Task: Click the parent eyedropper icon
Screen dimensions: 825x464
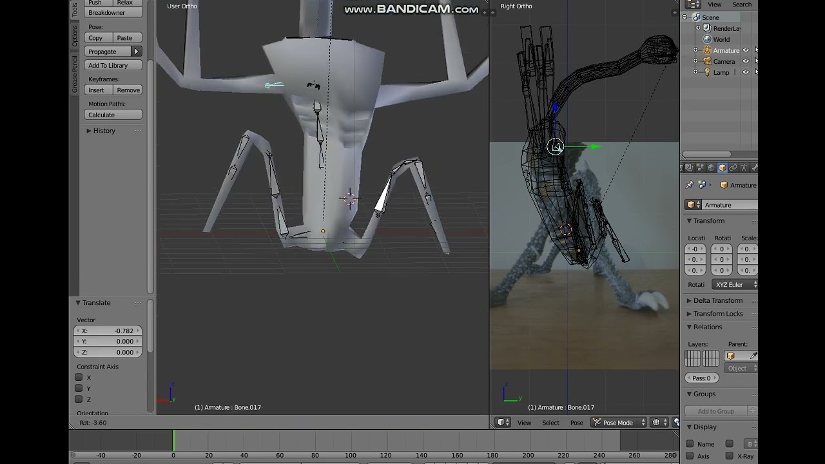Action: (753, 356)
